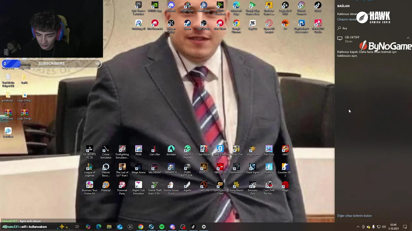Open the Steam desktop icon

click(x=187, y=25)
